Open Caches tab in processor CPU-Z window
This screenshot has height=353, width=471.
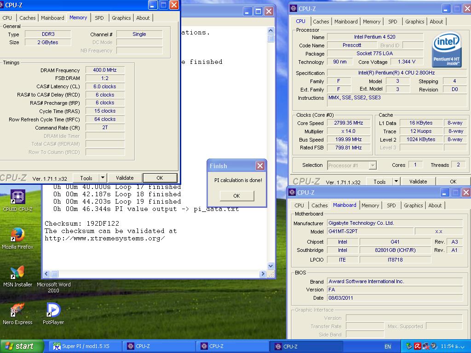point(321,22)
